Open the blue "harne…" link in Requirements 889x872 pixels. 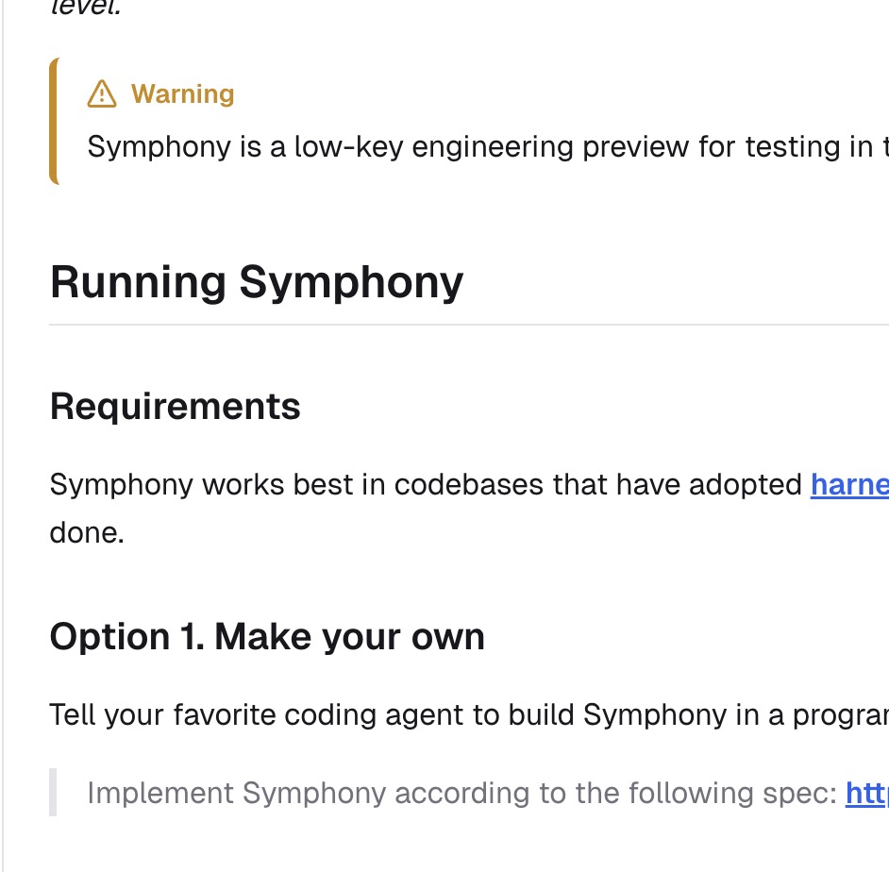click(848, 485)
